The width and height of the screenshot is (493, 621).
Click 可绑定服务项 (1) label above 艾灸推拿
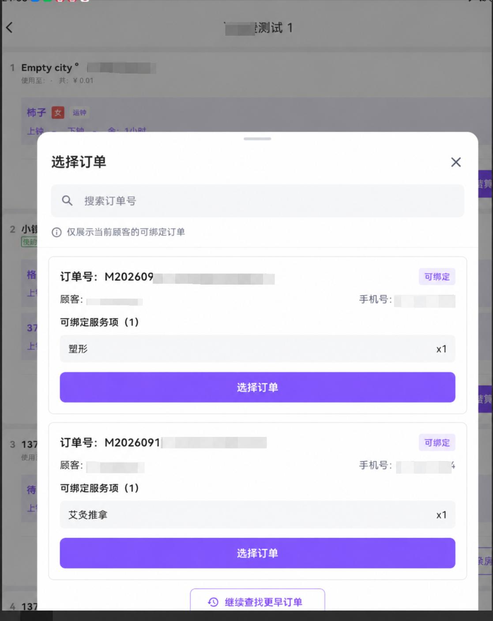click(99, 488)
